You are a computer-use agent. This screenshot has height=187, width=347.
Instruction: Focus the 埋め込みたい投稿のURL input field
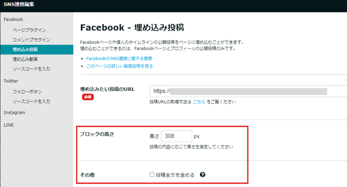coord(248,91)
